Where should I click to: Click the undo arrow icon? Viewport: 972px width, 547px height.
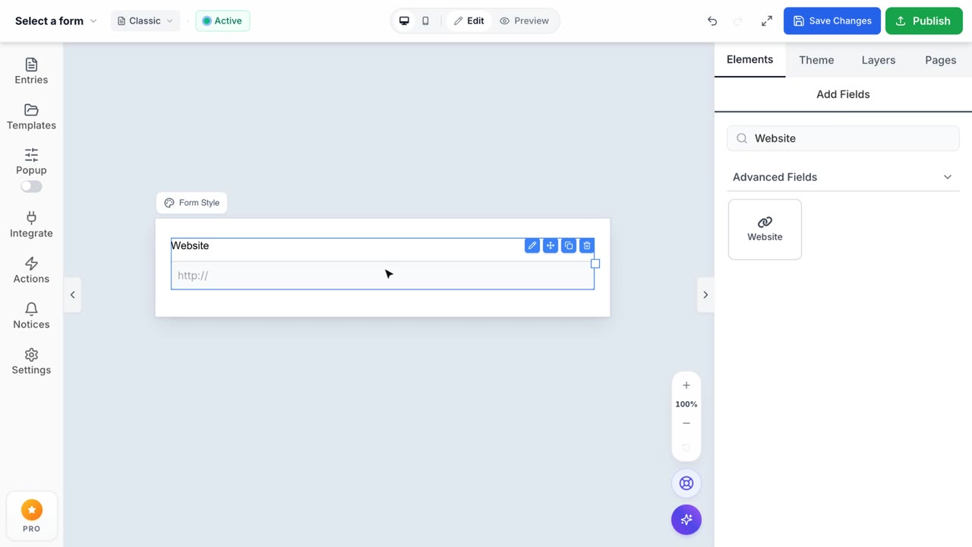[712, 21]
